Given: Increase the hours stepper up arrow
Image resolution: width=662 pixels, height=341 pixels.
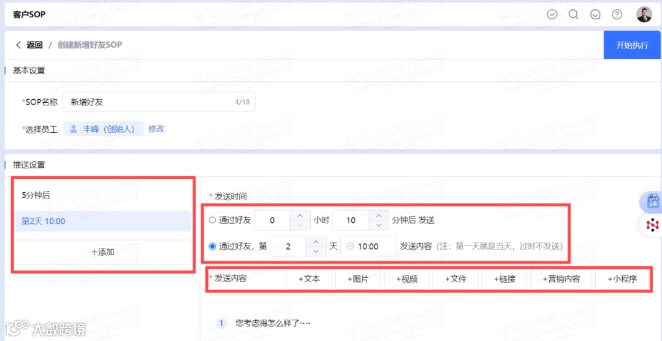Looking at the screenshot, I should (300, 215).
